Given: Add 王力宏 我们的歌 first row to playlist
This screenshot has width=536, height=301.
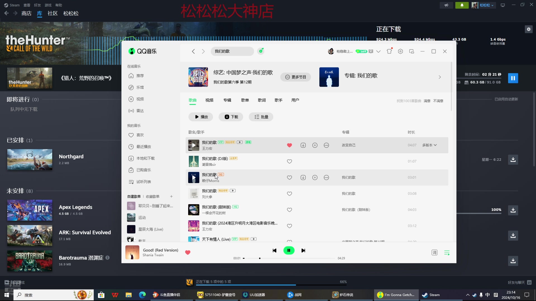Looking at the screenshot, I should click(x=315, y=145).
